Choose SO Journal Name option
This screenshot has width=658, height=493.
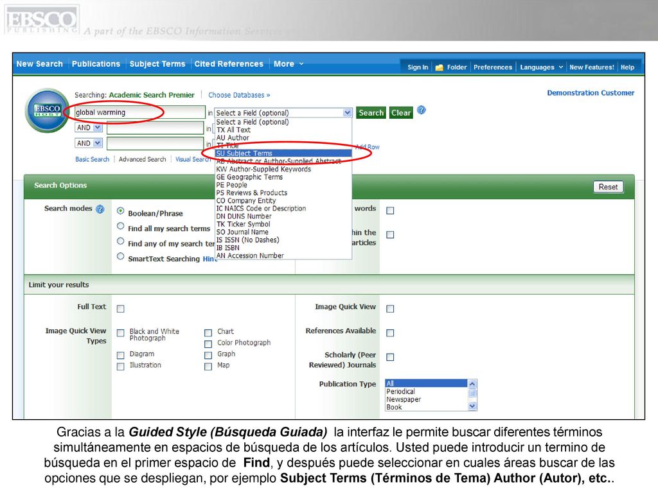click(x=283, y=232)
